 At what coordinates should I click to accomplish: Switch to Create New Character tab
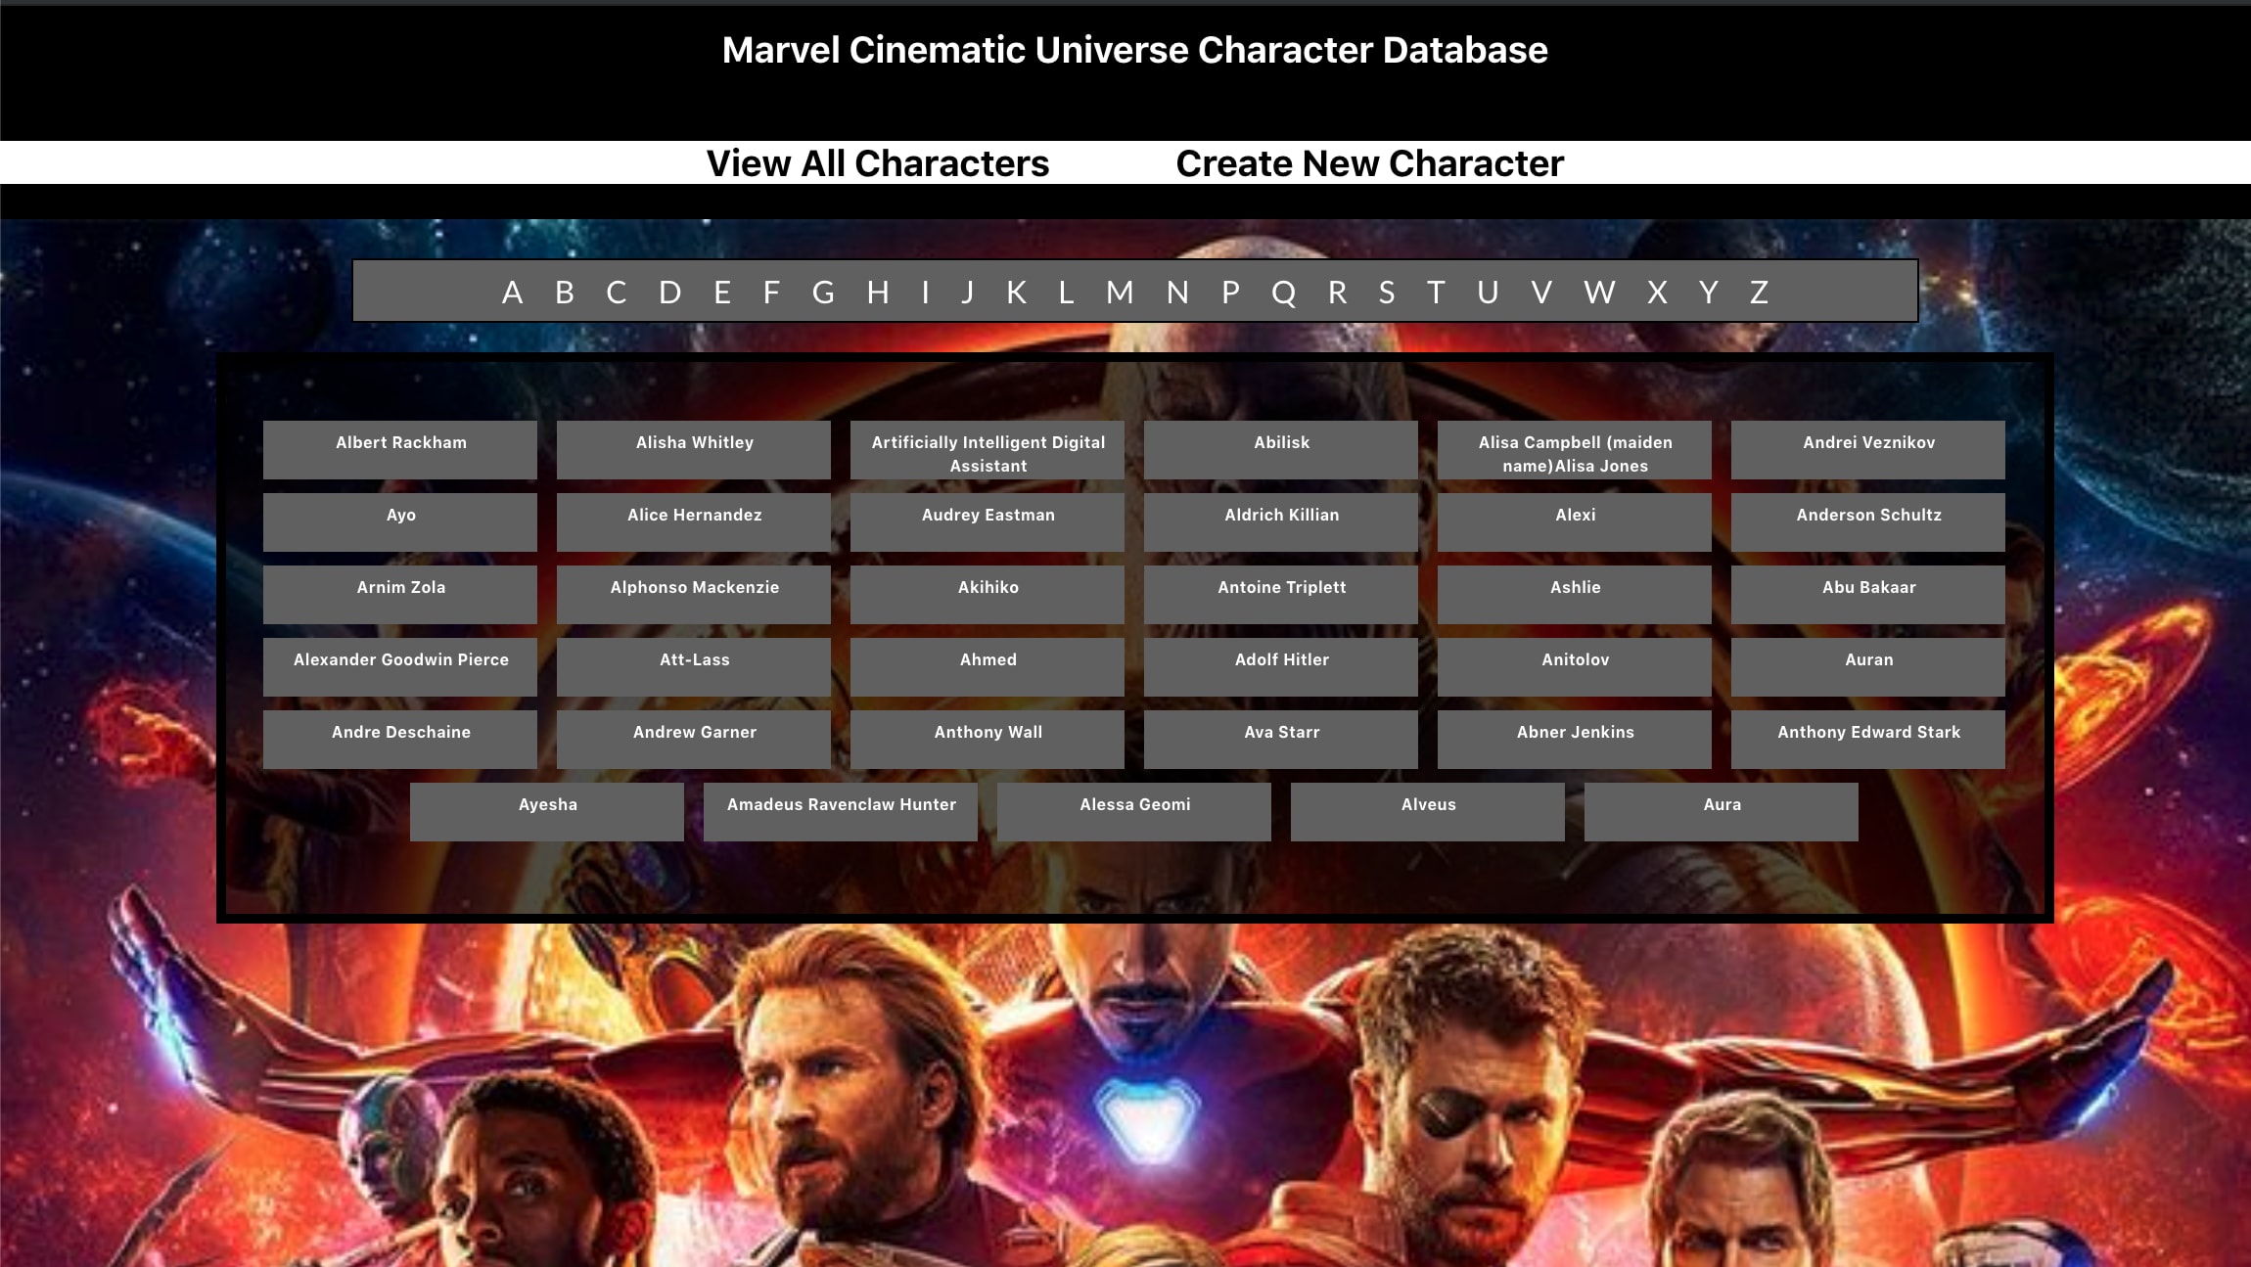[1370, 163]
